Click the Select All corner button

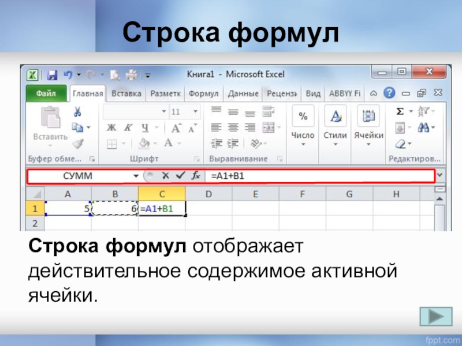[35, 194]
